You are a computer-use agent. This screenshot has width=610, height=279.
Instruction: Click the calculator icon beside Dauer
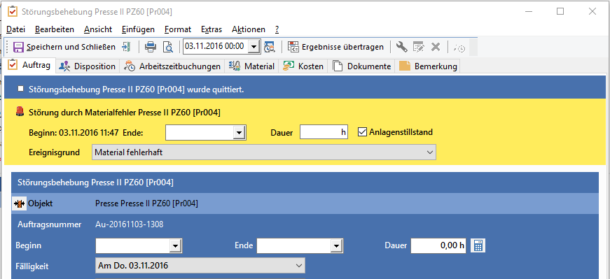tap(478, 245)
